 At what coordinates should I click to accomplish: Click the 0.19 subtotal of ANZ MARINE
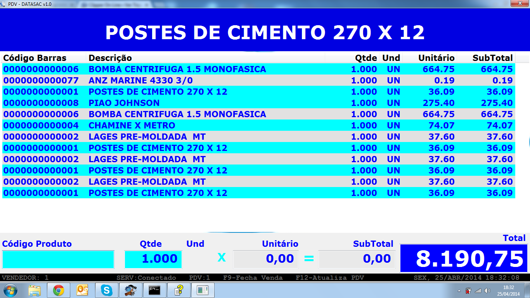[x=502, y=81]
